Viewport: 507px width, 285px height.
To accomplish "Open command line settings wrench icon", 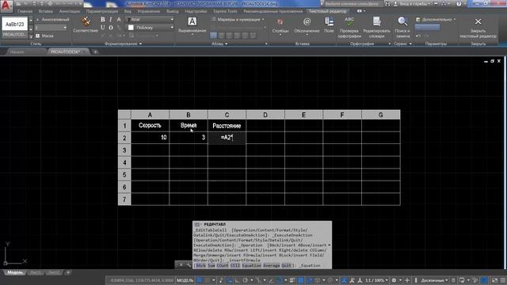I will (x=189, y=265).
